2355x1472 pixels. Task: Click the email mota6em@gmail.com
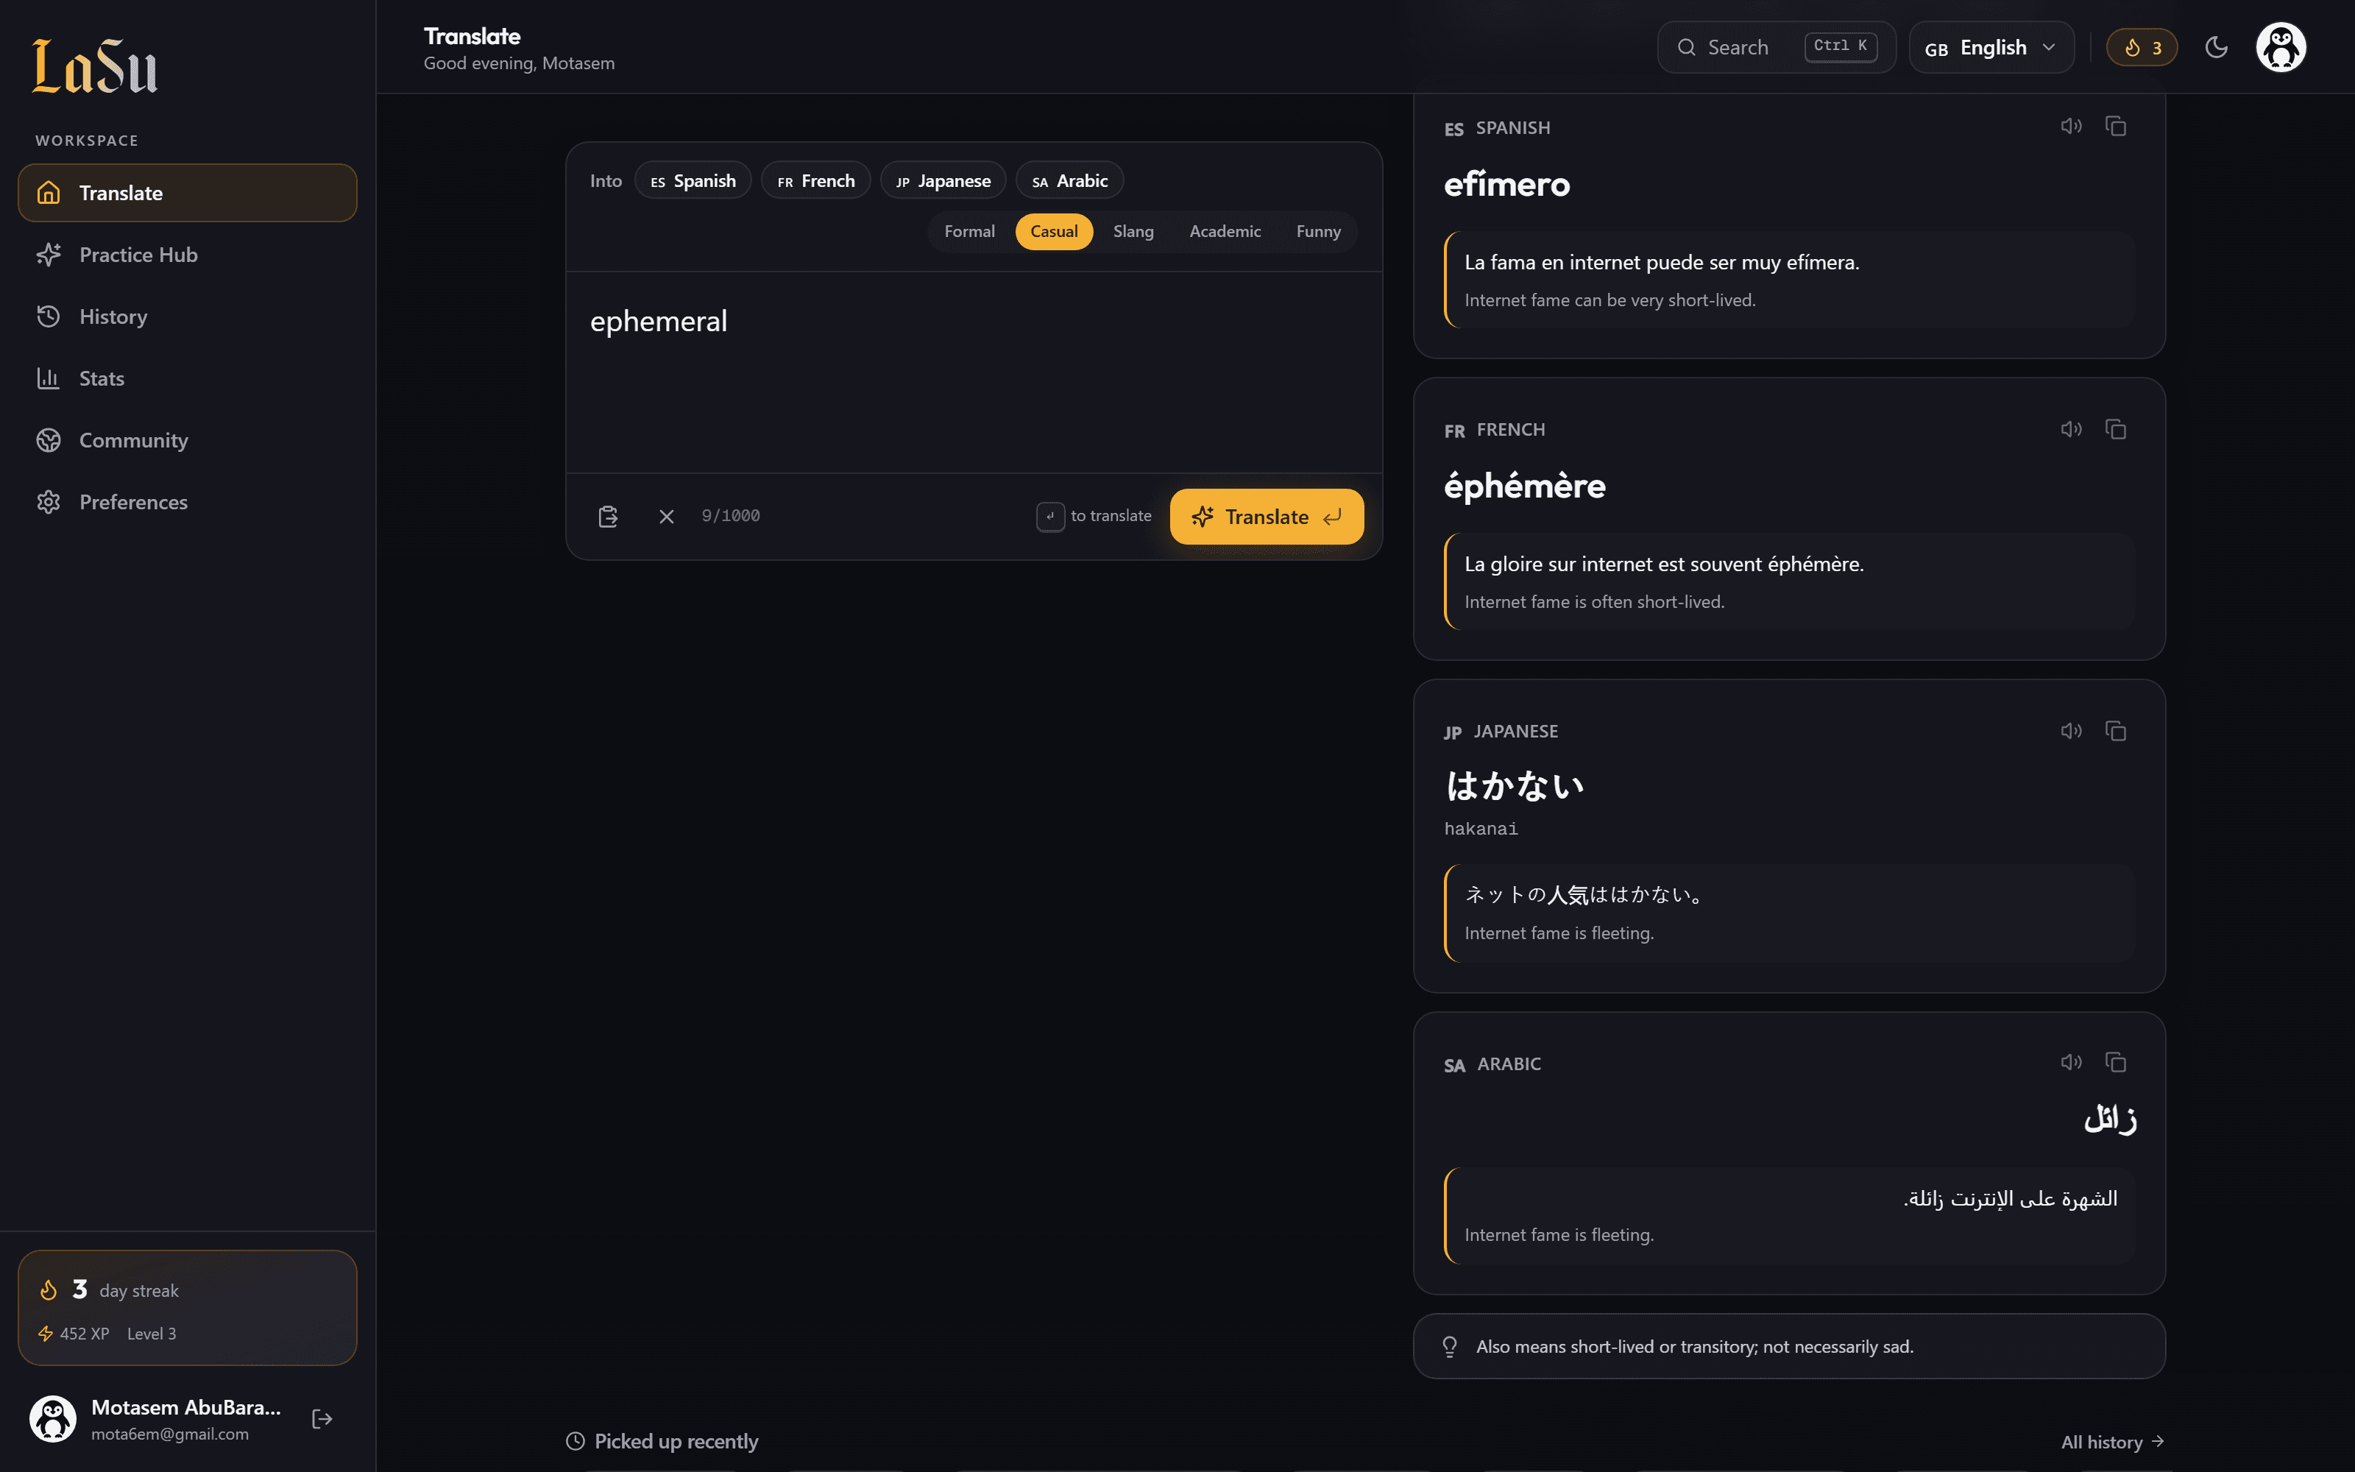tap(170, 1434)
